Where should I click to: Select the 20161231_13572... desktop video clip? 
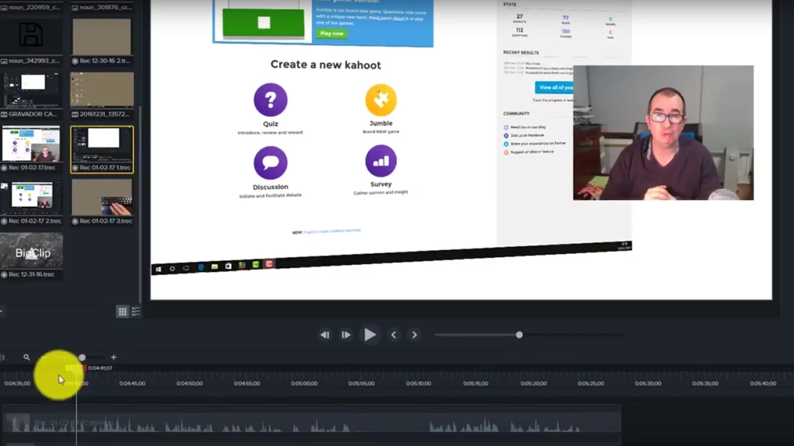[102, 95]
